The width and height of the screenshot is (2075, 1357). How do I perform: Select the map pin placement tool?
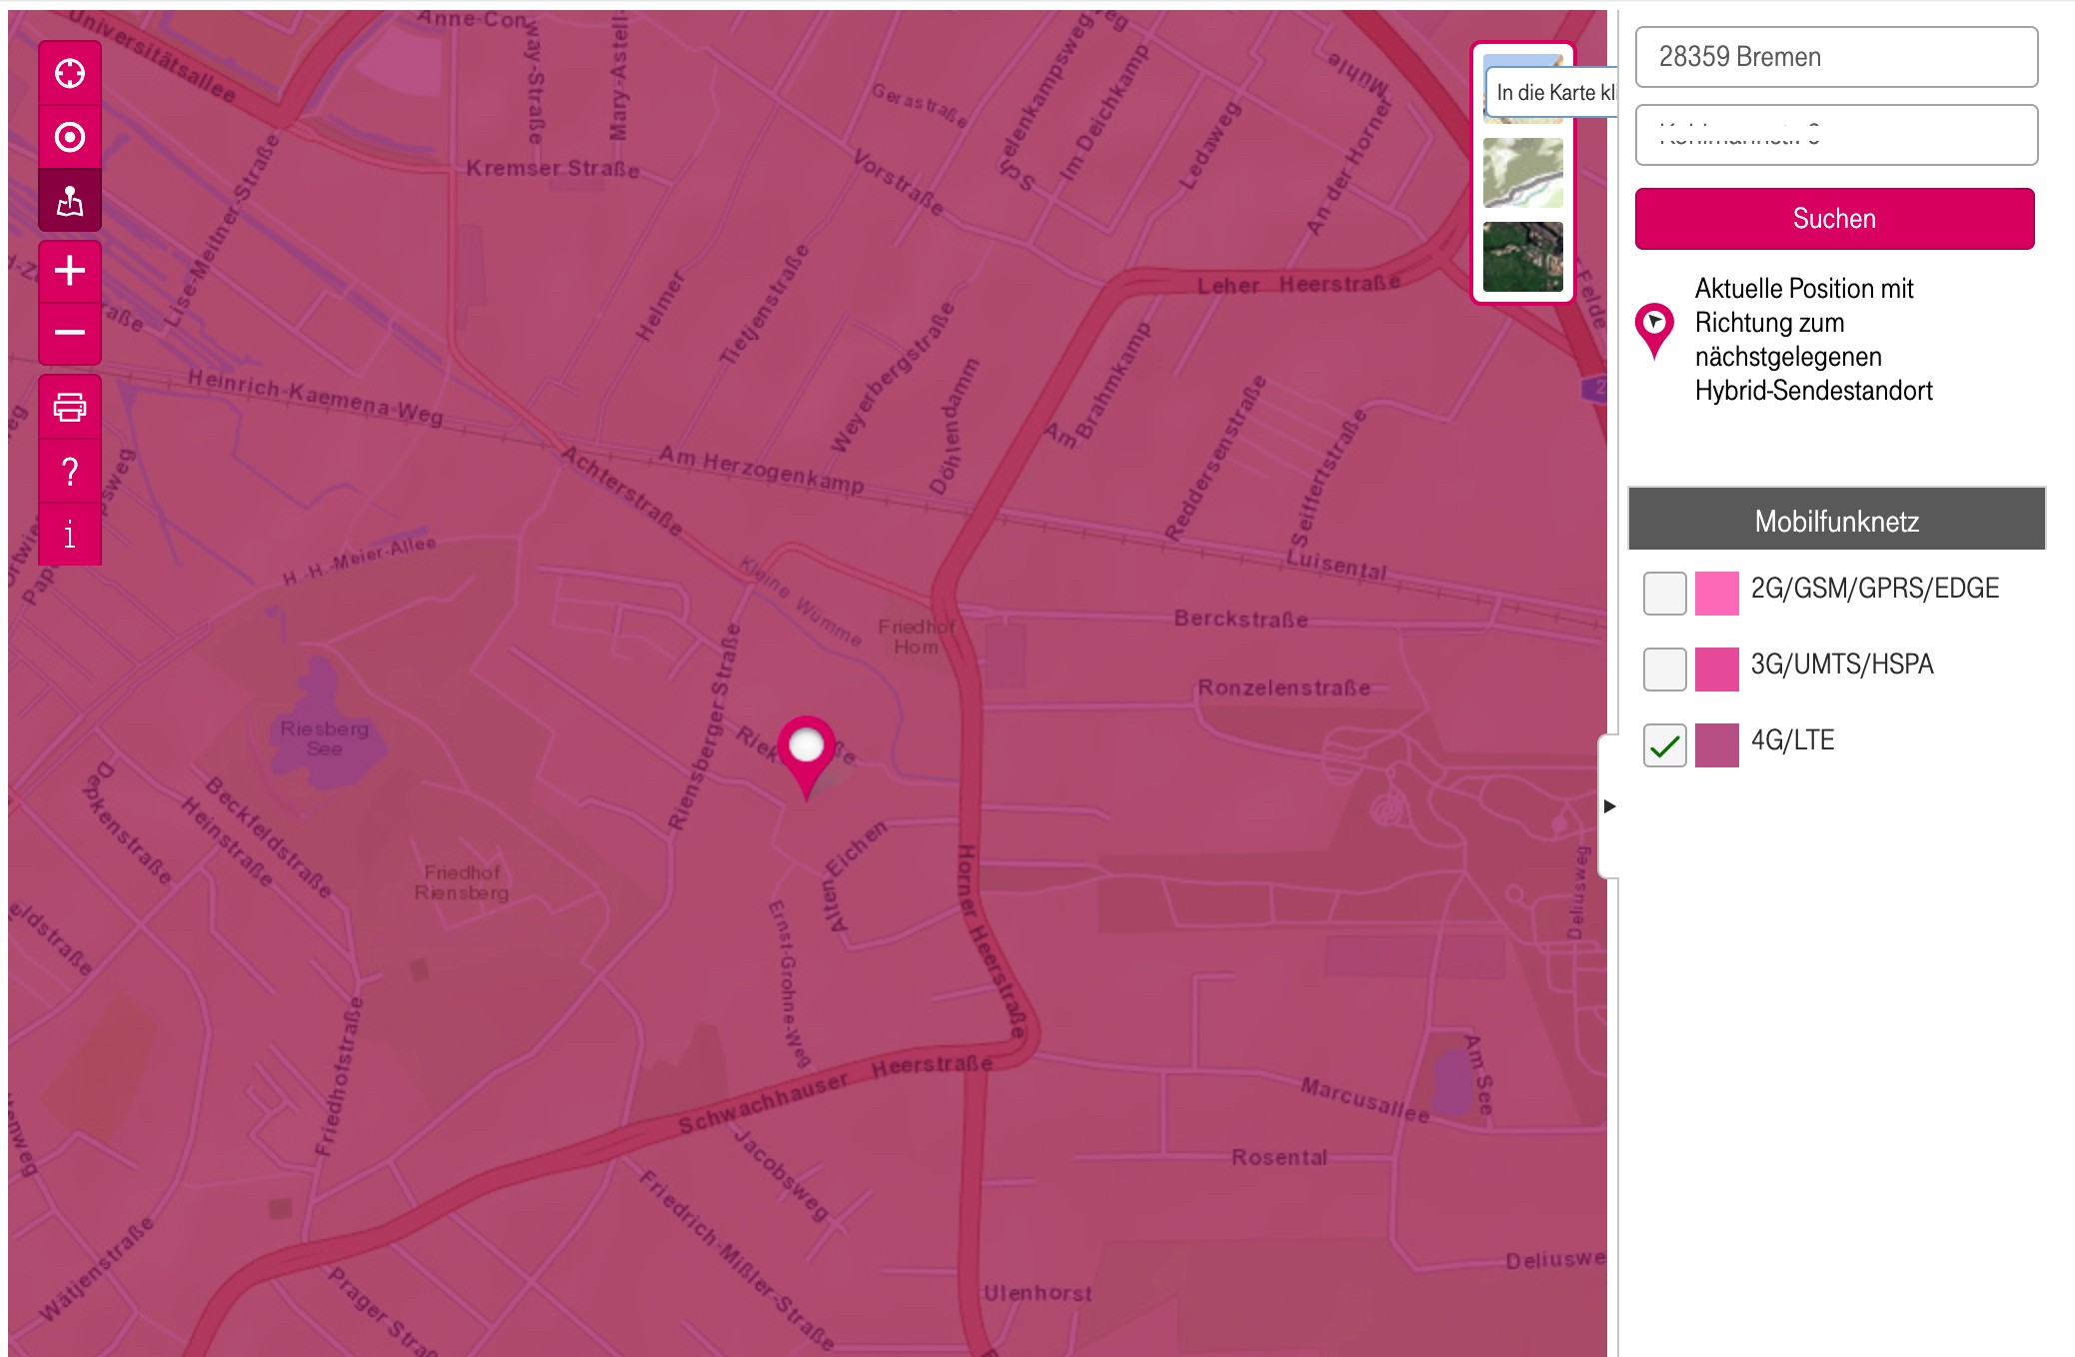[70, 201]
